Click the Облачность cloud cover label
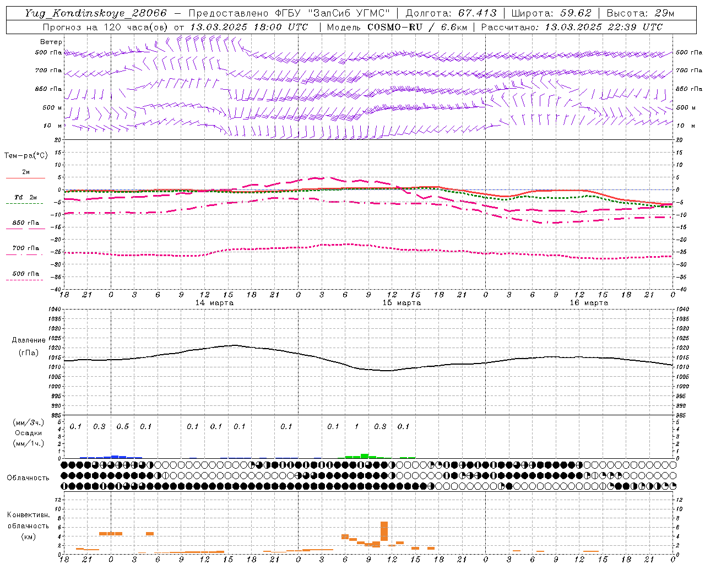This screenshot has height=564, width=705. point(28,478)
